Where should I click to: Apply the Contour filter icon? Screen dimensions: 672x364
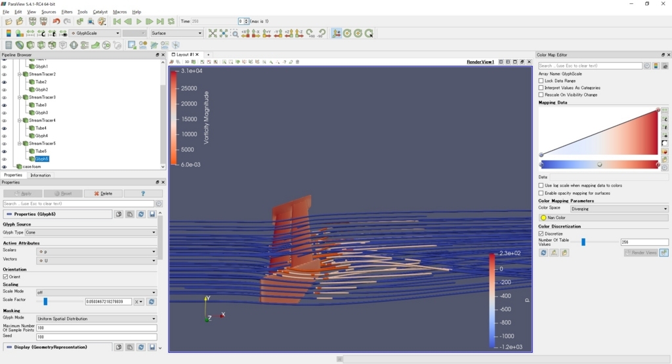20,45
